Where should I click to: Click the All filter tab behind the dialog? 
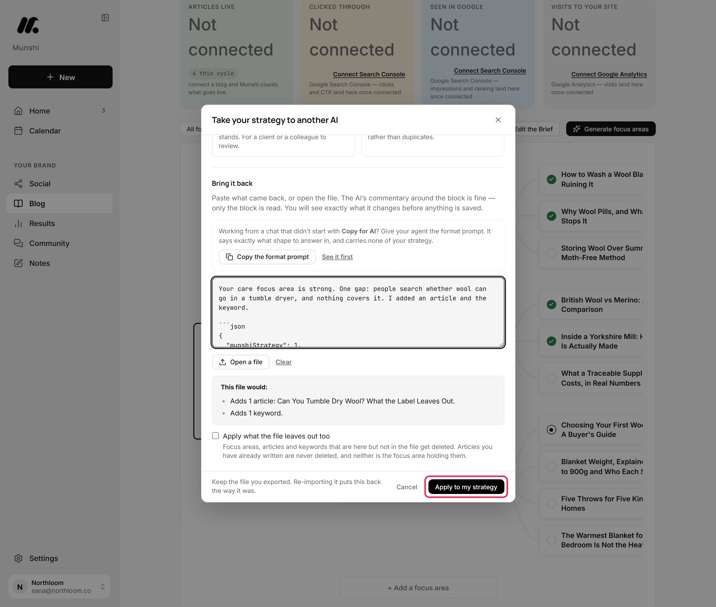pyautogui.click(x=191, y=129)
